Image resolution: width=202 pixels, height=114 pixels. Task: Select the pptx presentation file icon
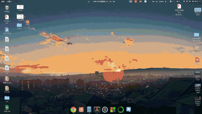pos(197,60)
